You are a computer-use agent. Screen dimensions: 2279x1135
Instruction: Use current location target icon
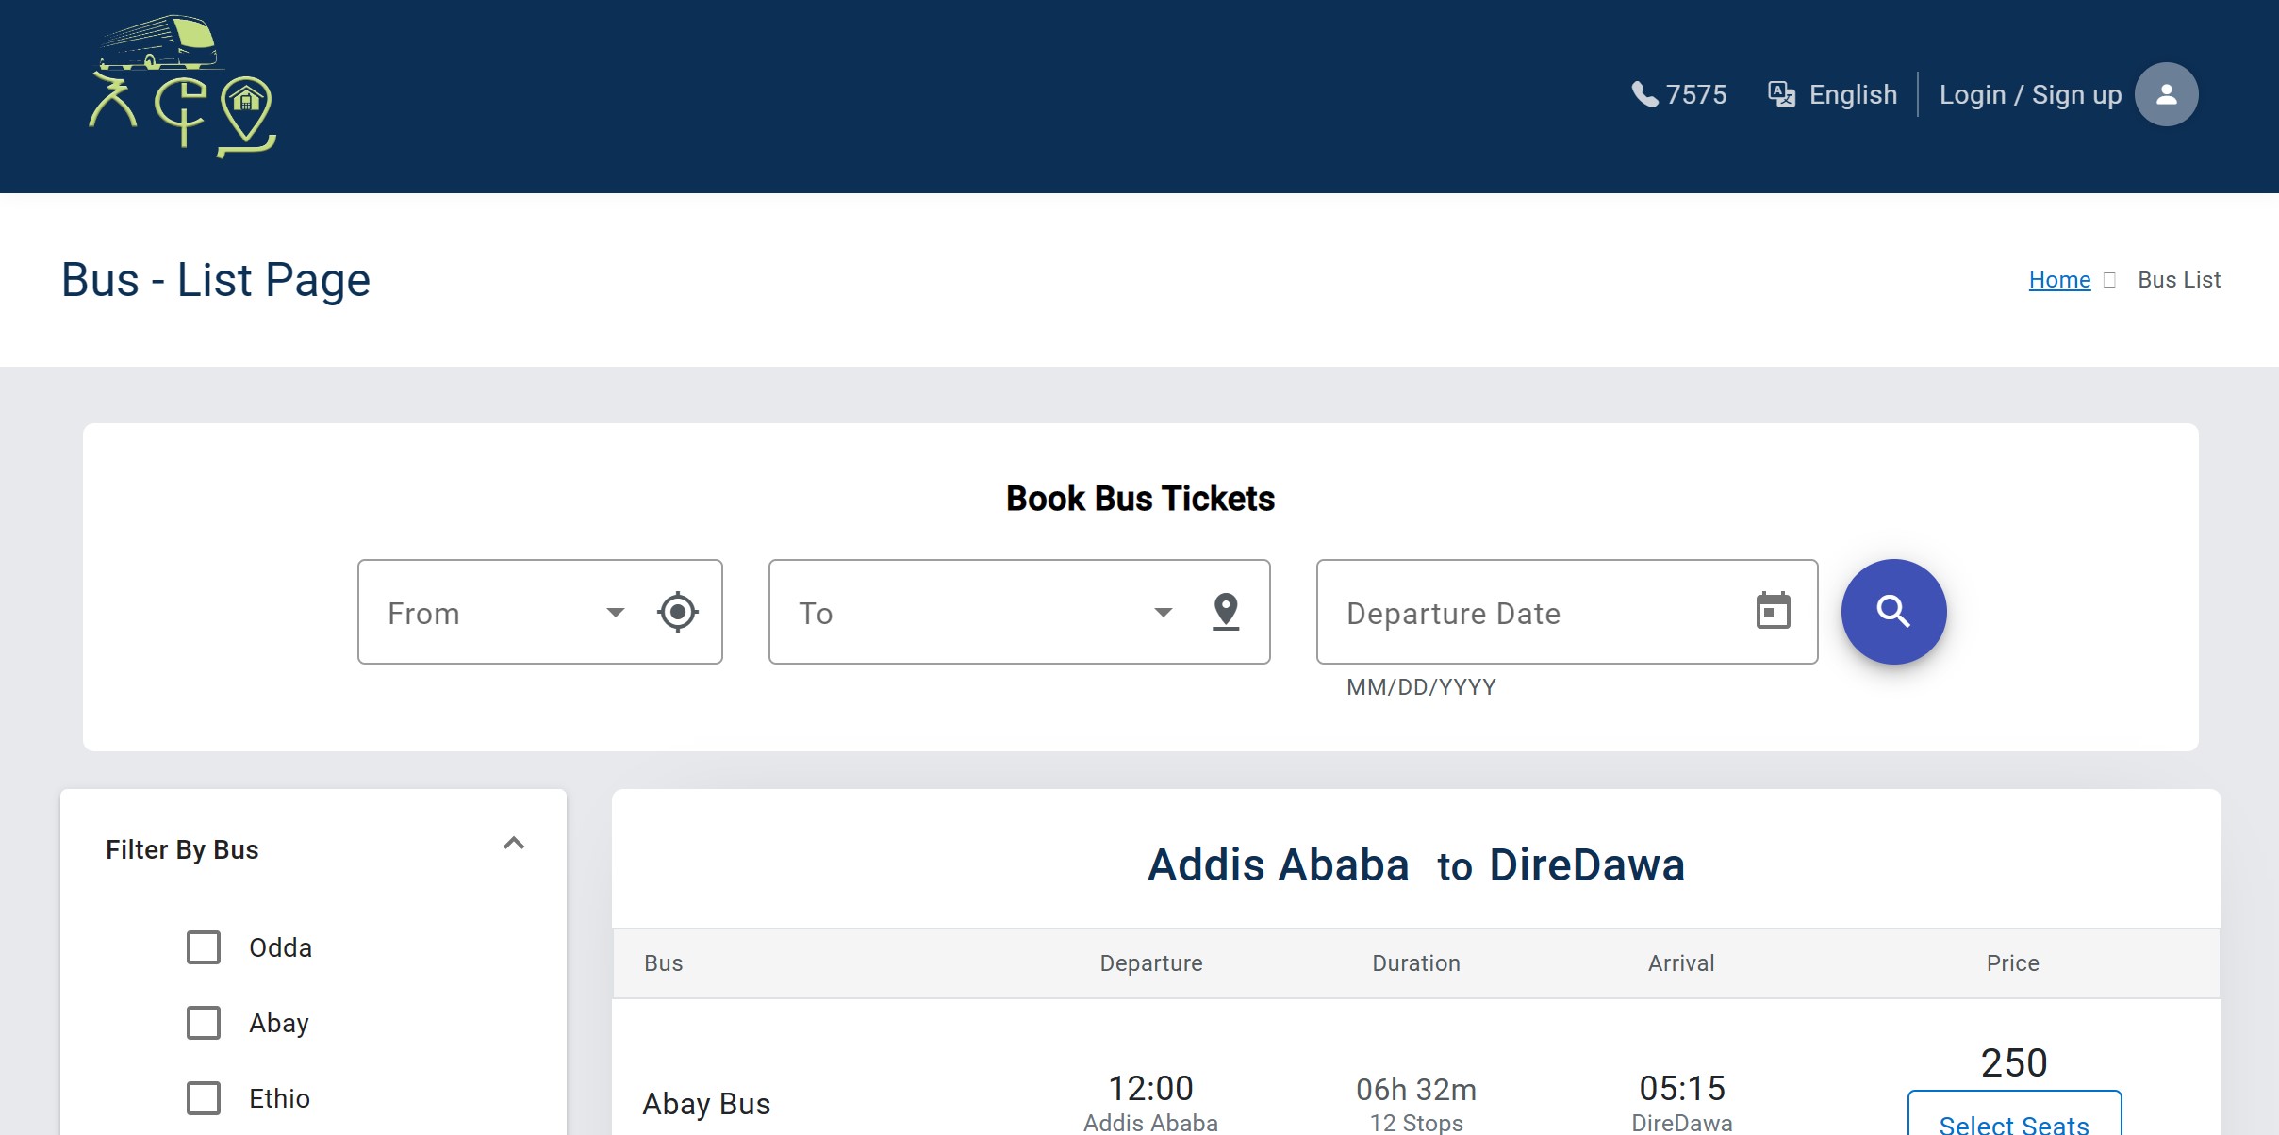677,612
